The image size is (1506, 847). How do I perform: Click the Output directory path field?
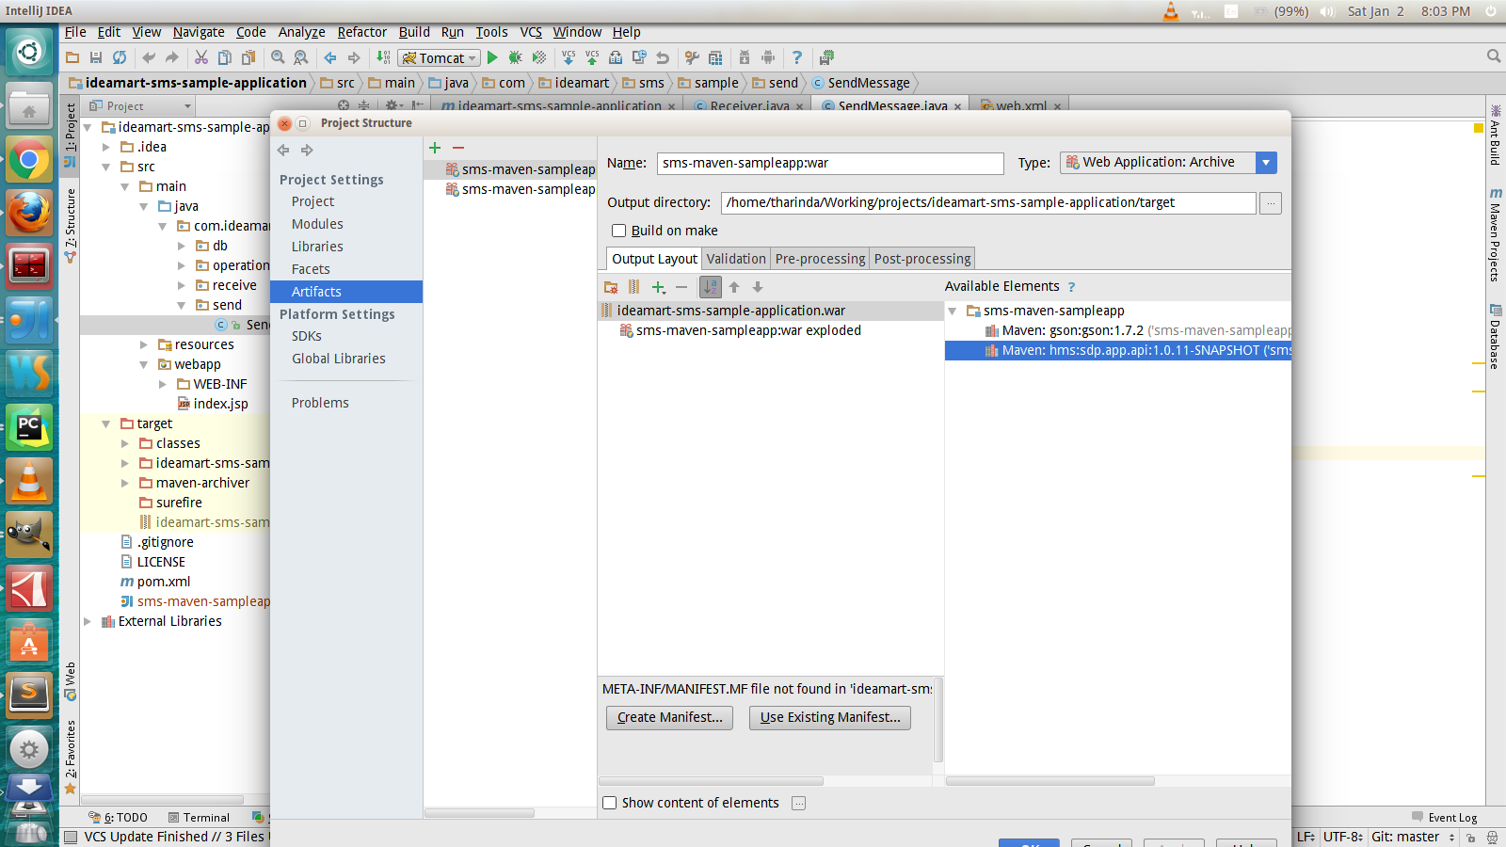pos(986,202)
